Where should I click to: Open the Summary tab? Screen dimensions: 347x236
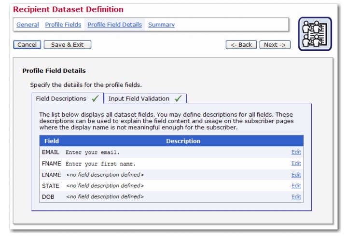161,25
